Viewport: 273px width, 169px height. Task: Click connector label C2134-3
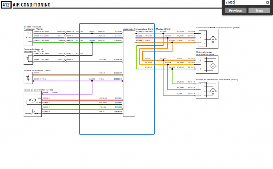[191, 94]
